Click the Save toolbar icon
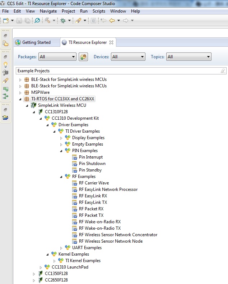The width and height of the screenshot is (228, 284). (19, 20)
